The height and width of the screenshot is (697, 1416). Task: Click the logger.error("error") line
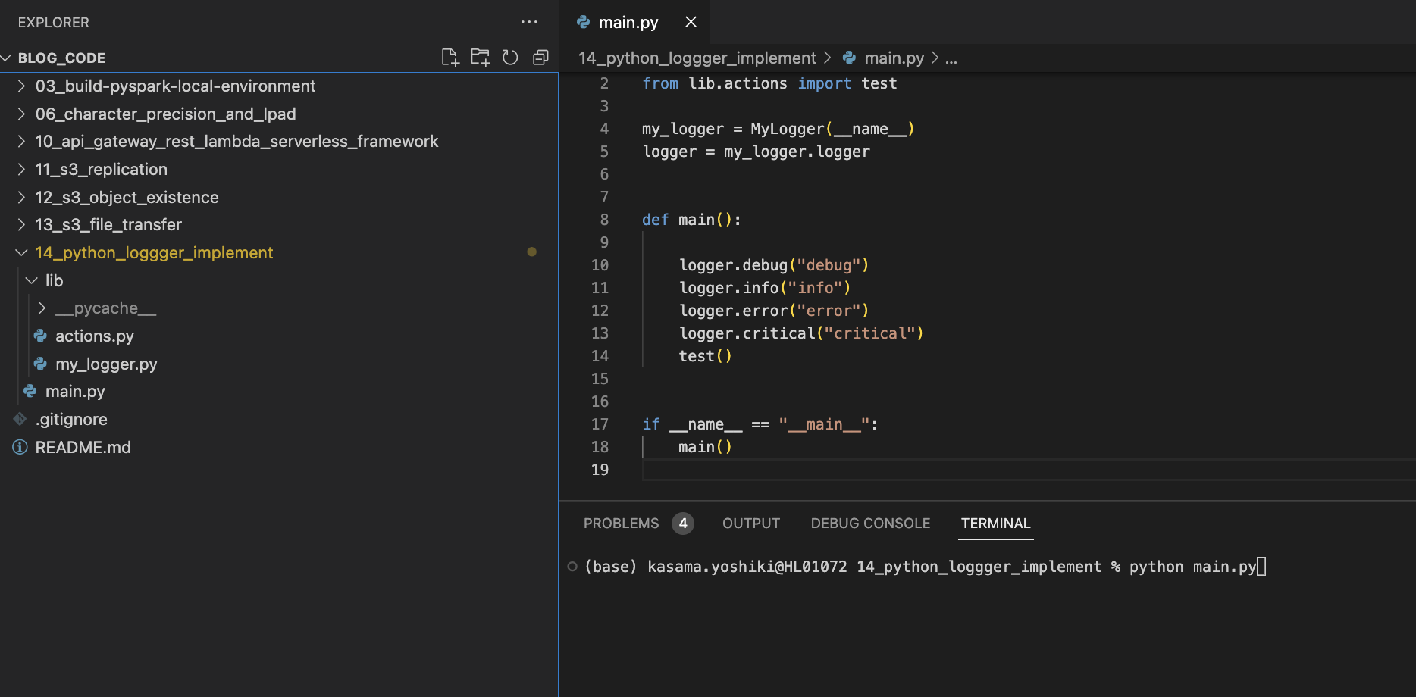tap(773, 311)
